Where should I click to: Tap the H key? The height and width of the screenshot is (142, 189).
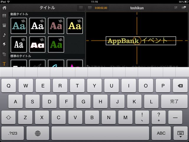pyautogui.click(x=100, y=101)
